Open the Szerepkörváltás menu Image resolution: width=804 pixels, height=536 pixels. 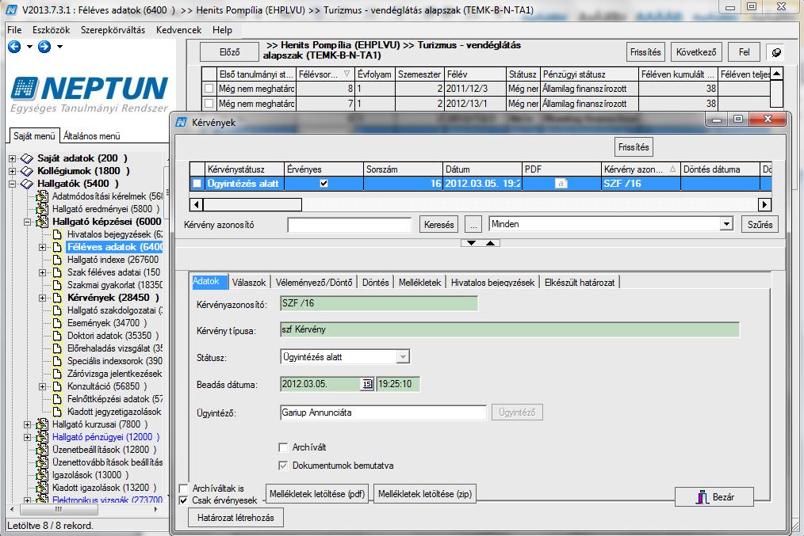click(113, 30)
